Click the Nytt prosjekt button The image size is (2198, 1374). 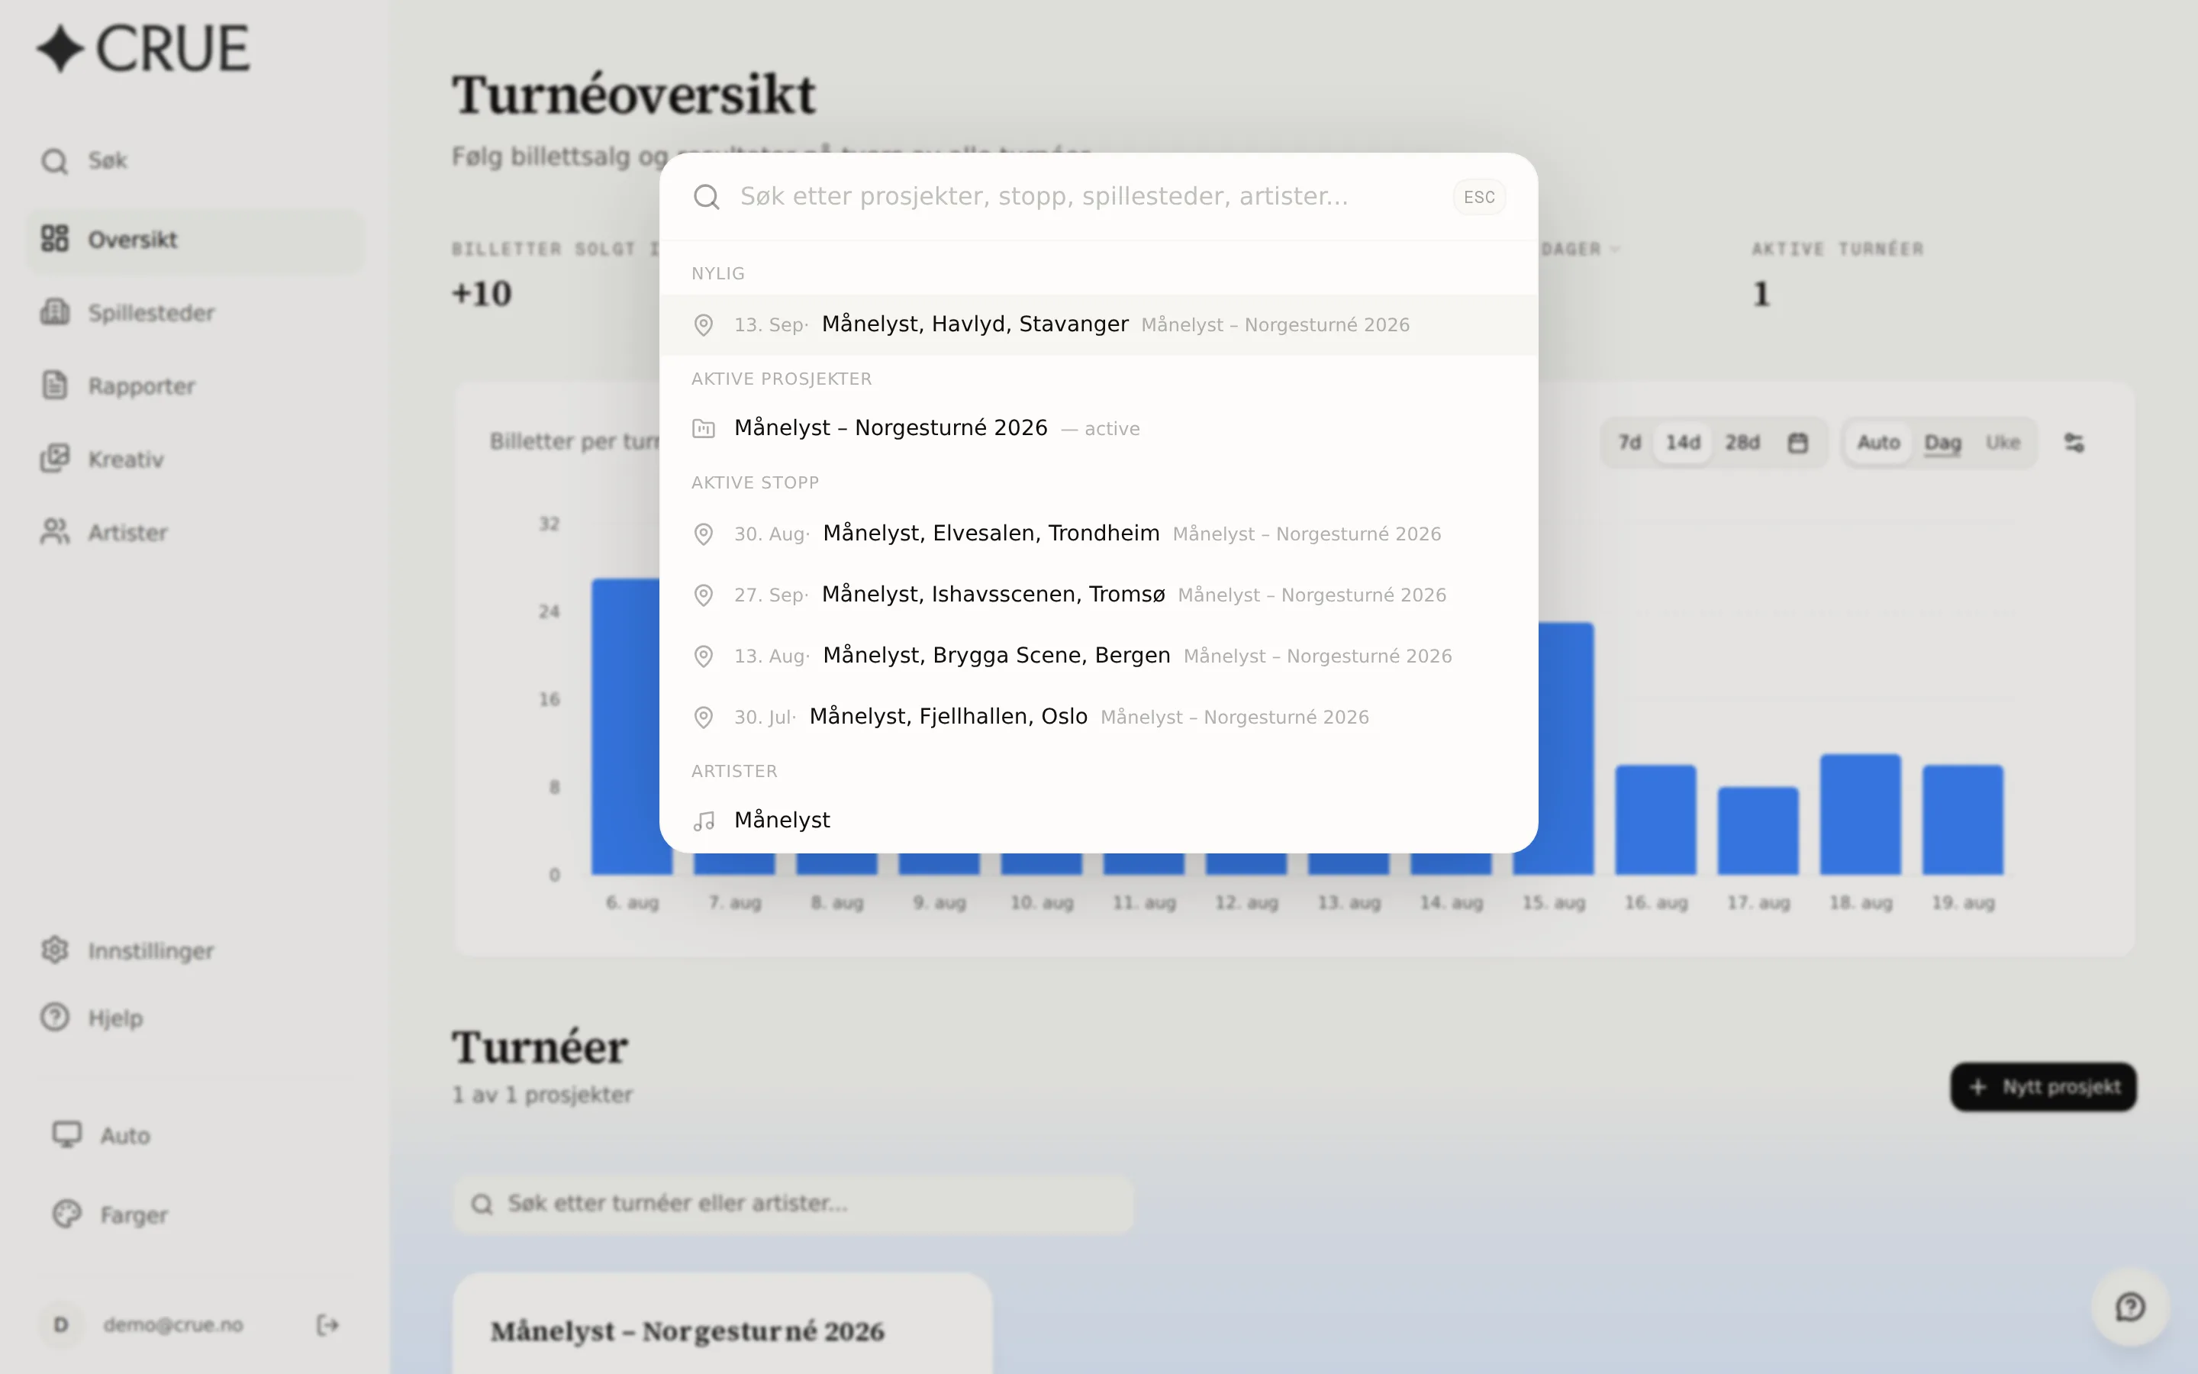[2042, 1087]
